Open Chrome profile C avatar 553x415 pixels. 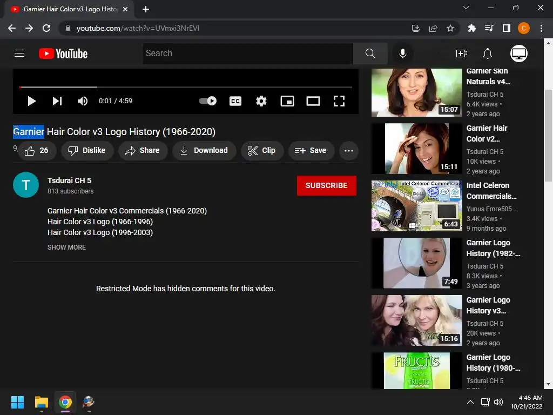(x=524, y=28)
